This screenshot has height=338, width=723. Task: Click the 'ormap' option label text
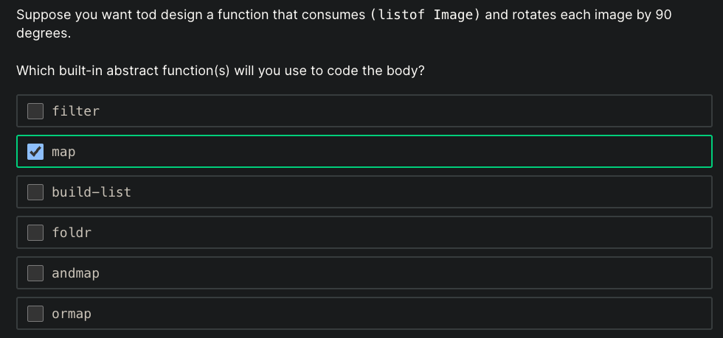72,314
